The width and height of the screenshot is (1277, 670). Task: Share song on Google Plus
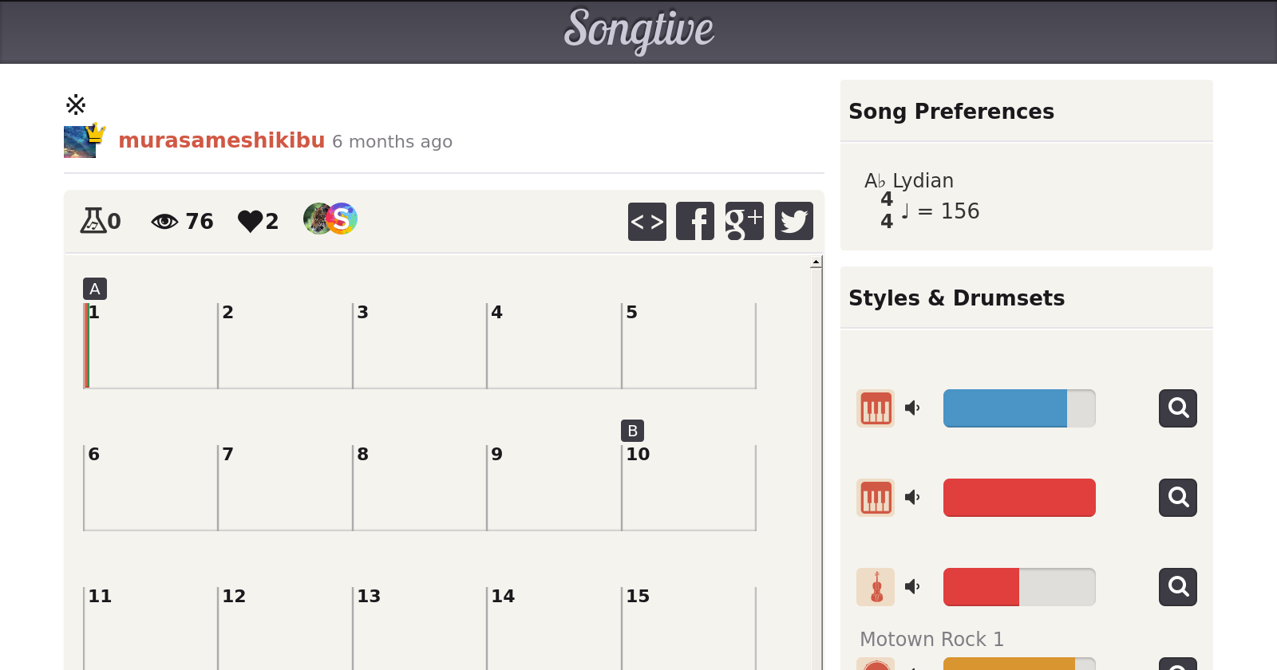(744, 221)
